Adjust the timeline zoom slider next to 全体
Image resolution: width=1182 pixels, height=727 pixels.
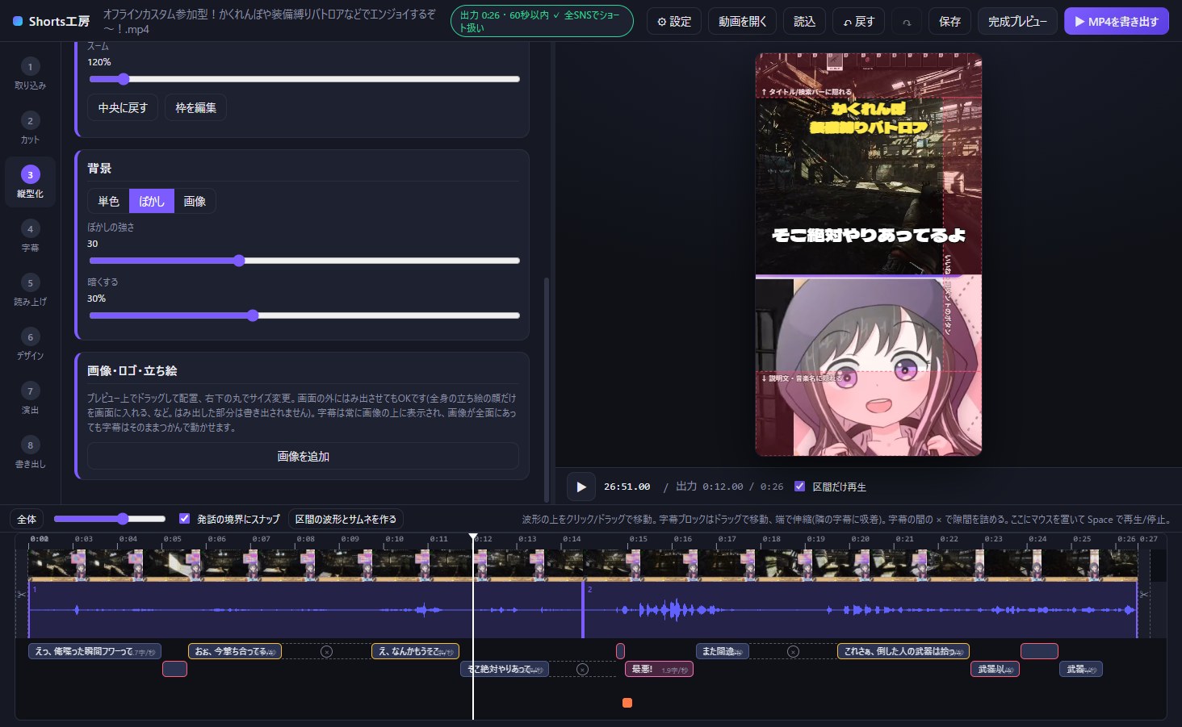click(x=110, y=519)
